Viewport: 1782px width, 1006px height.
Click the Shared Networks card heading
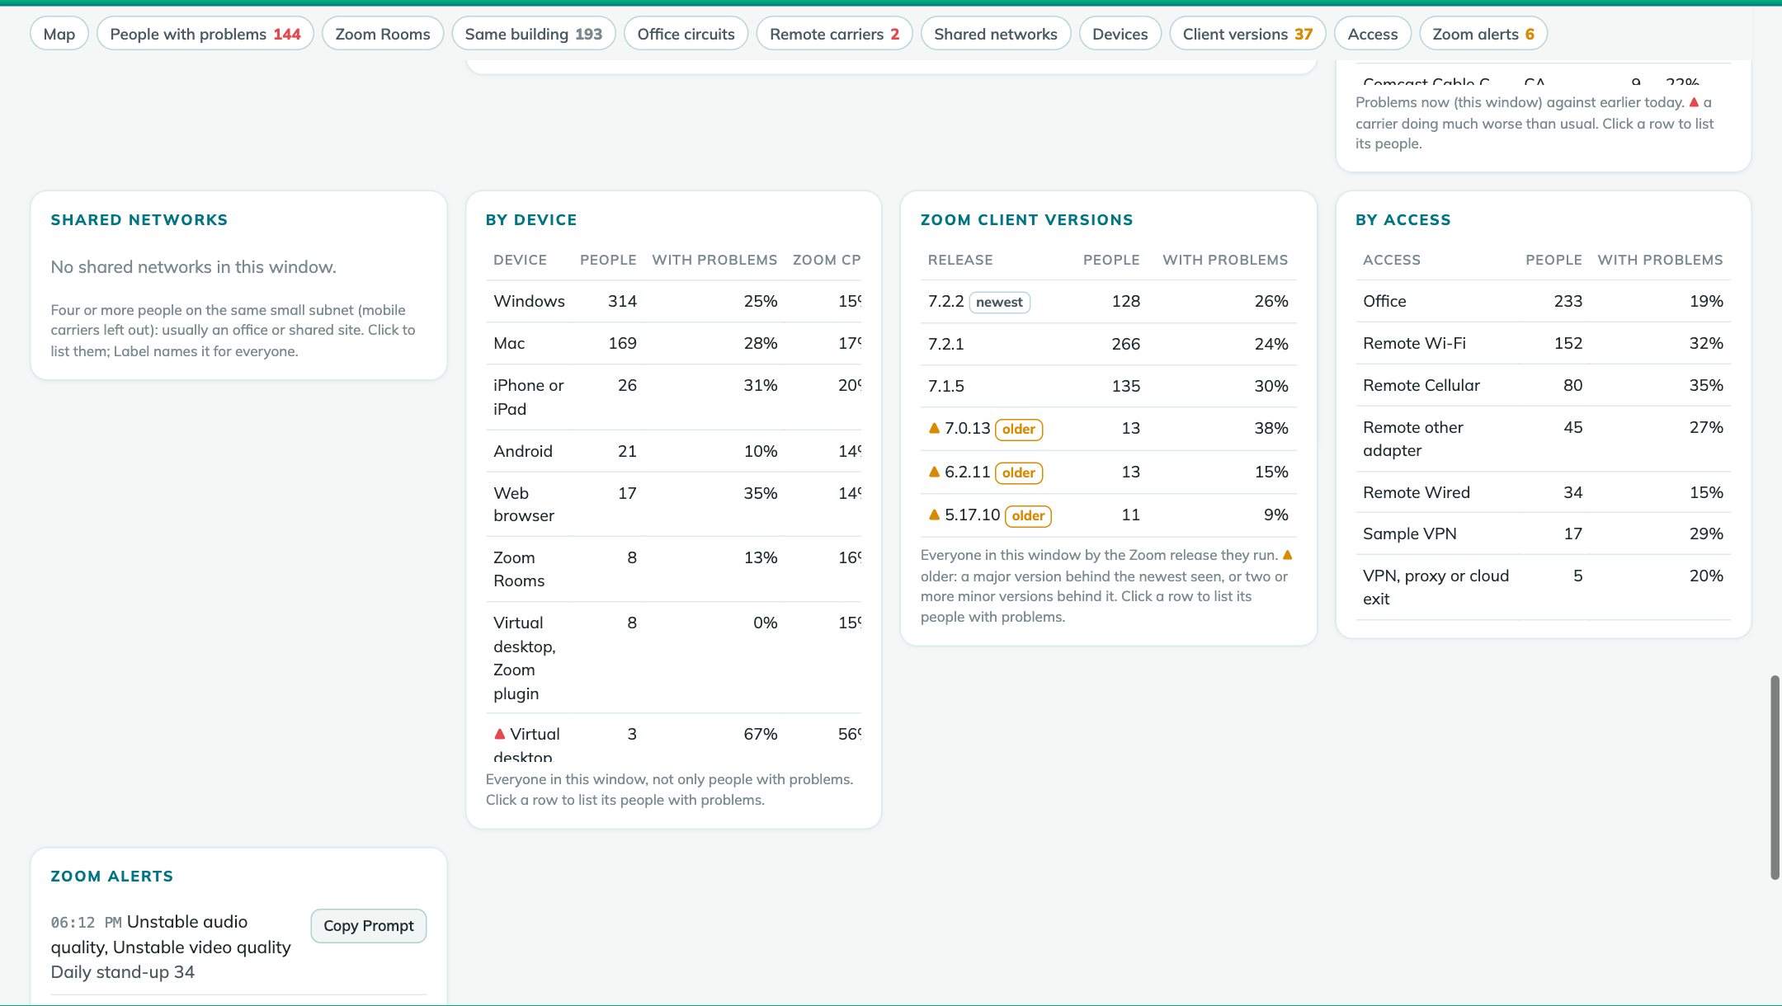(x=139, y=219)
